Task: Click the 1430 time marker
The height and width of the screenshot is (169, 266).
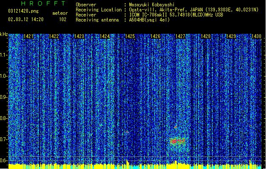Action: (256, 36)
